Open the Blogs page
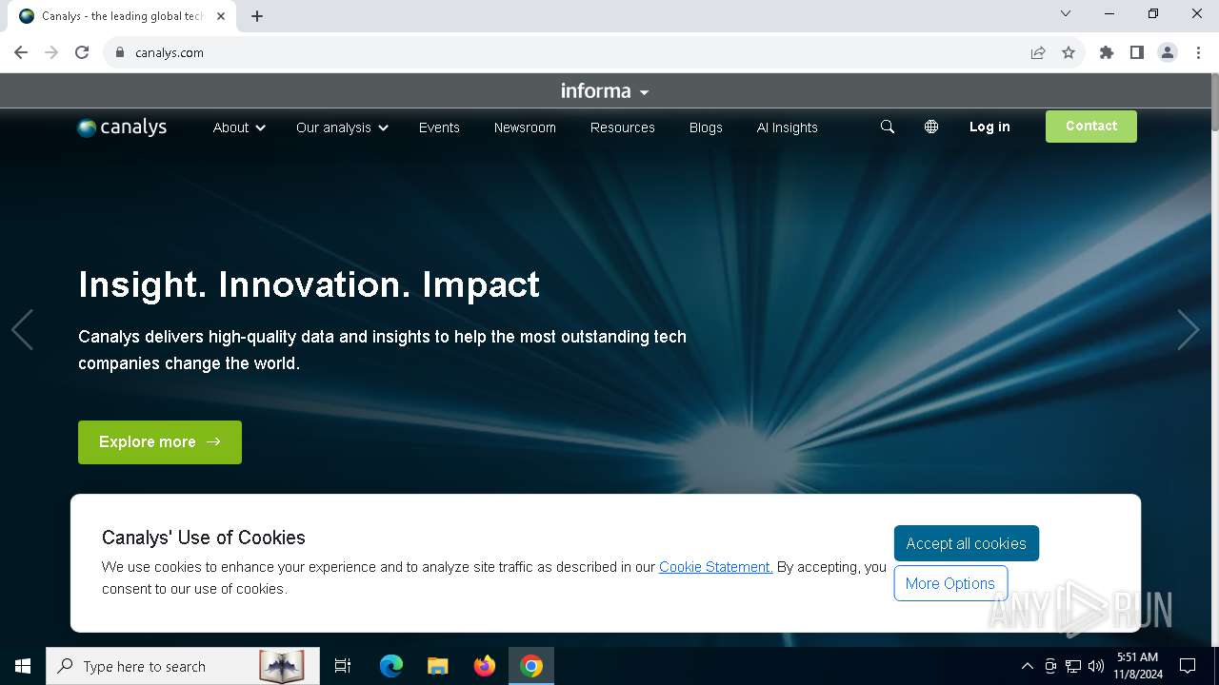The width and height of the screenshot is (1219, 685). tap(706, 127)
